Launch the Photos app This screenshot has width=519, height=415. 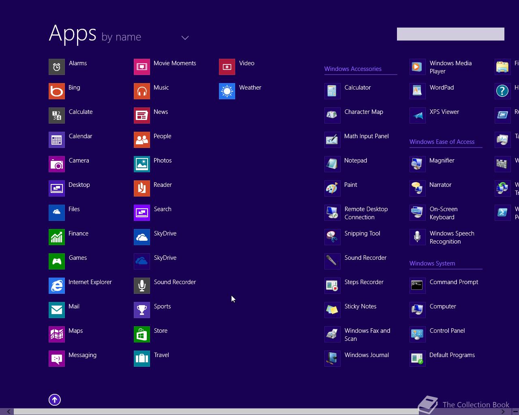tap(142, 164)
